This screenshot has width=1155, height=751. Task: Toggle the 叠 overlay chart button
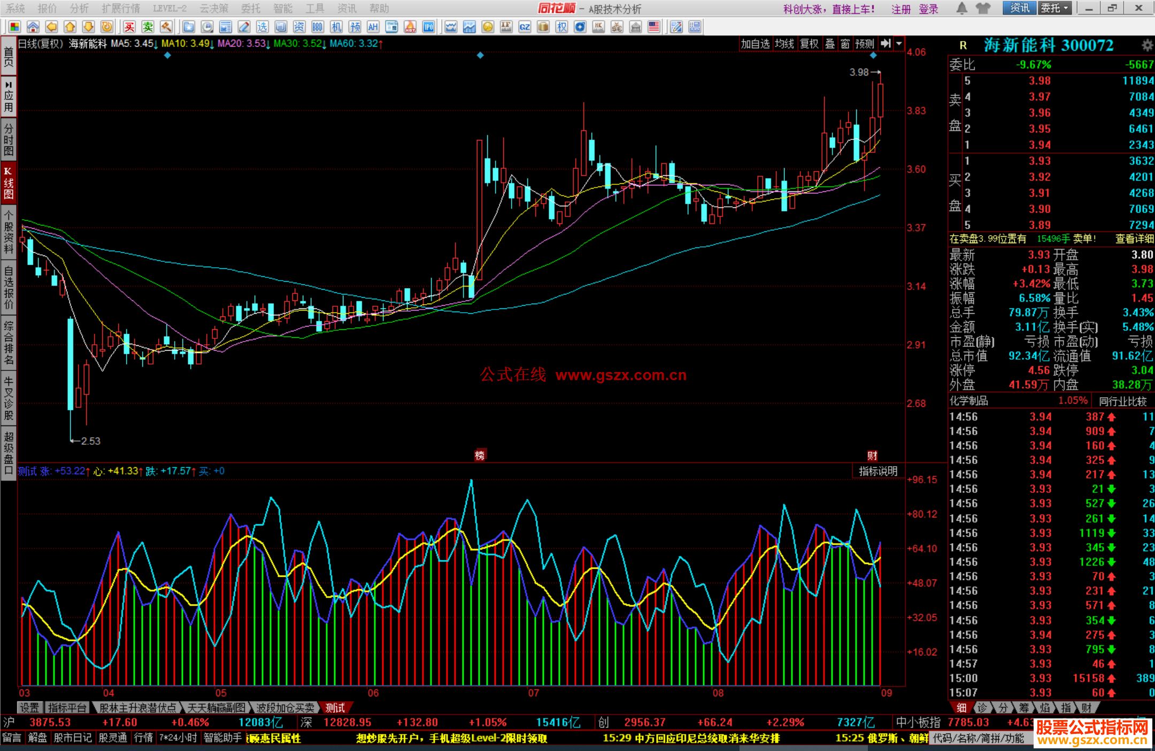829,44
